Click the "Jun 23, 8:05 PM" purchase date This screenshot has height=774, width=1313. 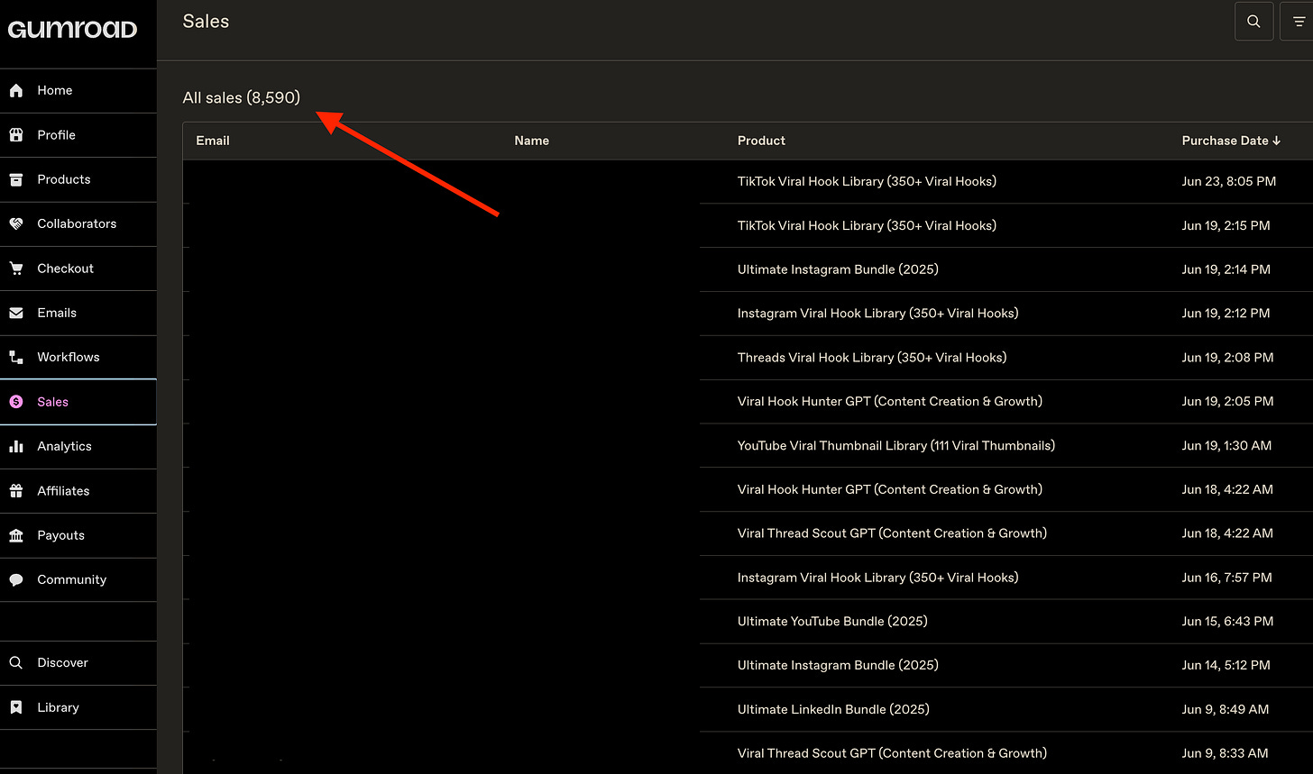(x=1228, y=181)
